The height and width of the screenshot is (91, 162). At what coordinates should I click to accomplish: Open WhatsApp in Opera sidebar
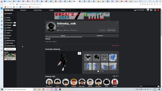(2, 17)
